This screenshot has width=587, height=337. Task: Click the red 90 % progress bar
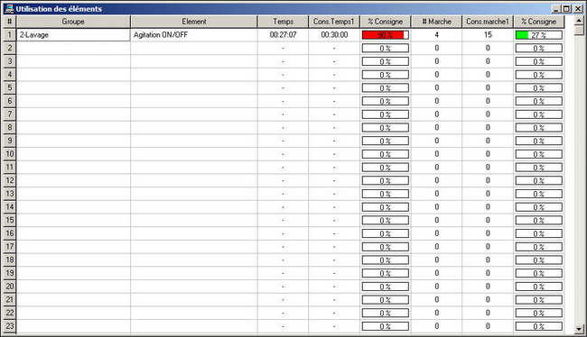coord(386,35)
